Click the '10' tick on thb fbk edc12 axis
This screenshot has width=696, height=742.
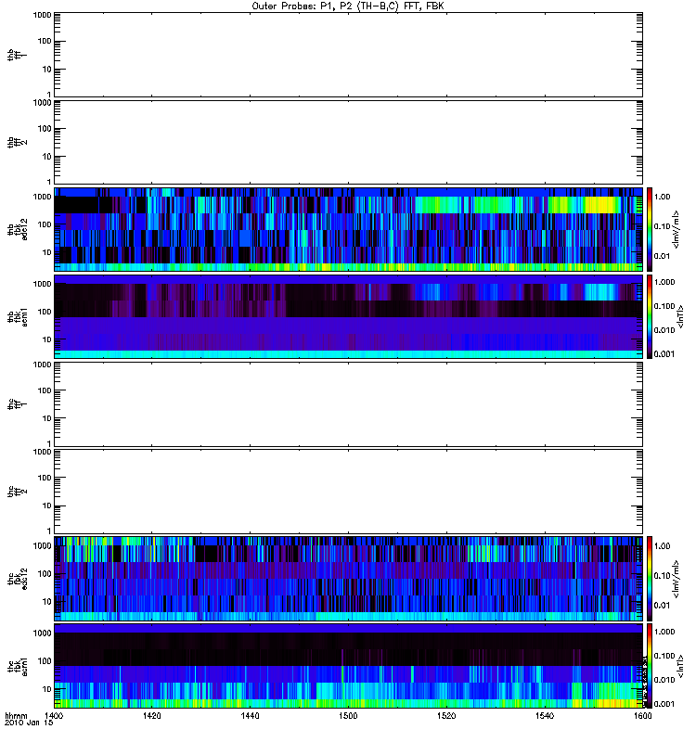(47, 252)
